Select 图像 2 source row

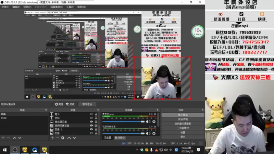(x=74, y=129)
